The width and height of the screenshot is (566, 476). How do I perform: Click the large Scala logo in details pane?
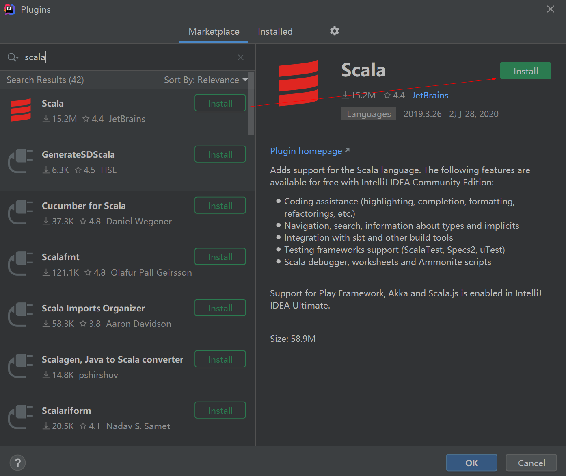[298, 83]
